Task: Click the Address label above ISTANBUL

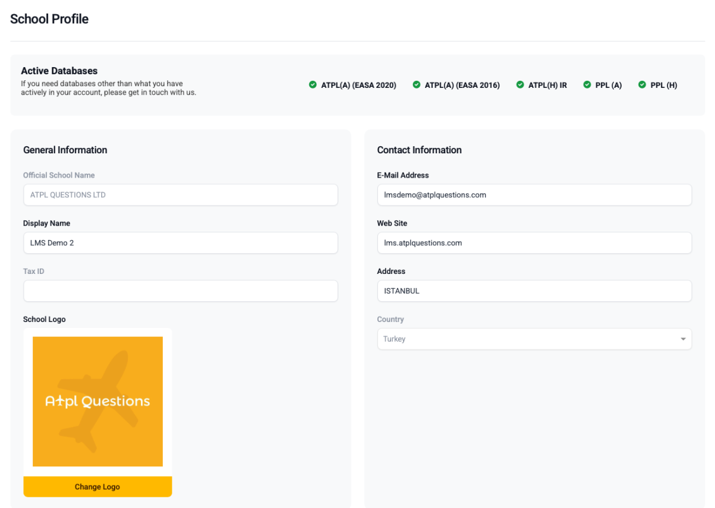Action: point(391,271)
